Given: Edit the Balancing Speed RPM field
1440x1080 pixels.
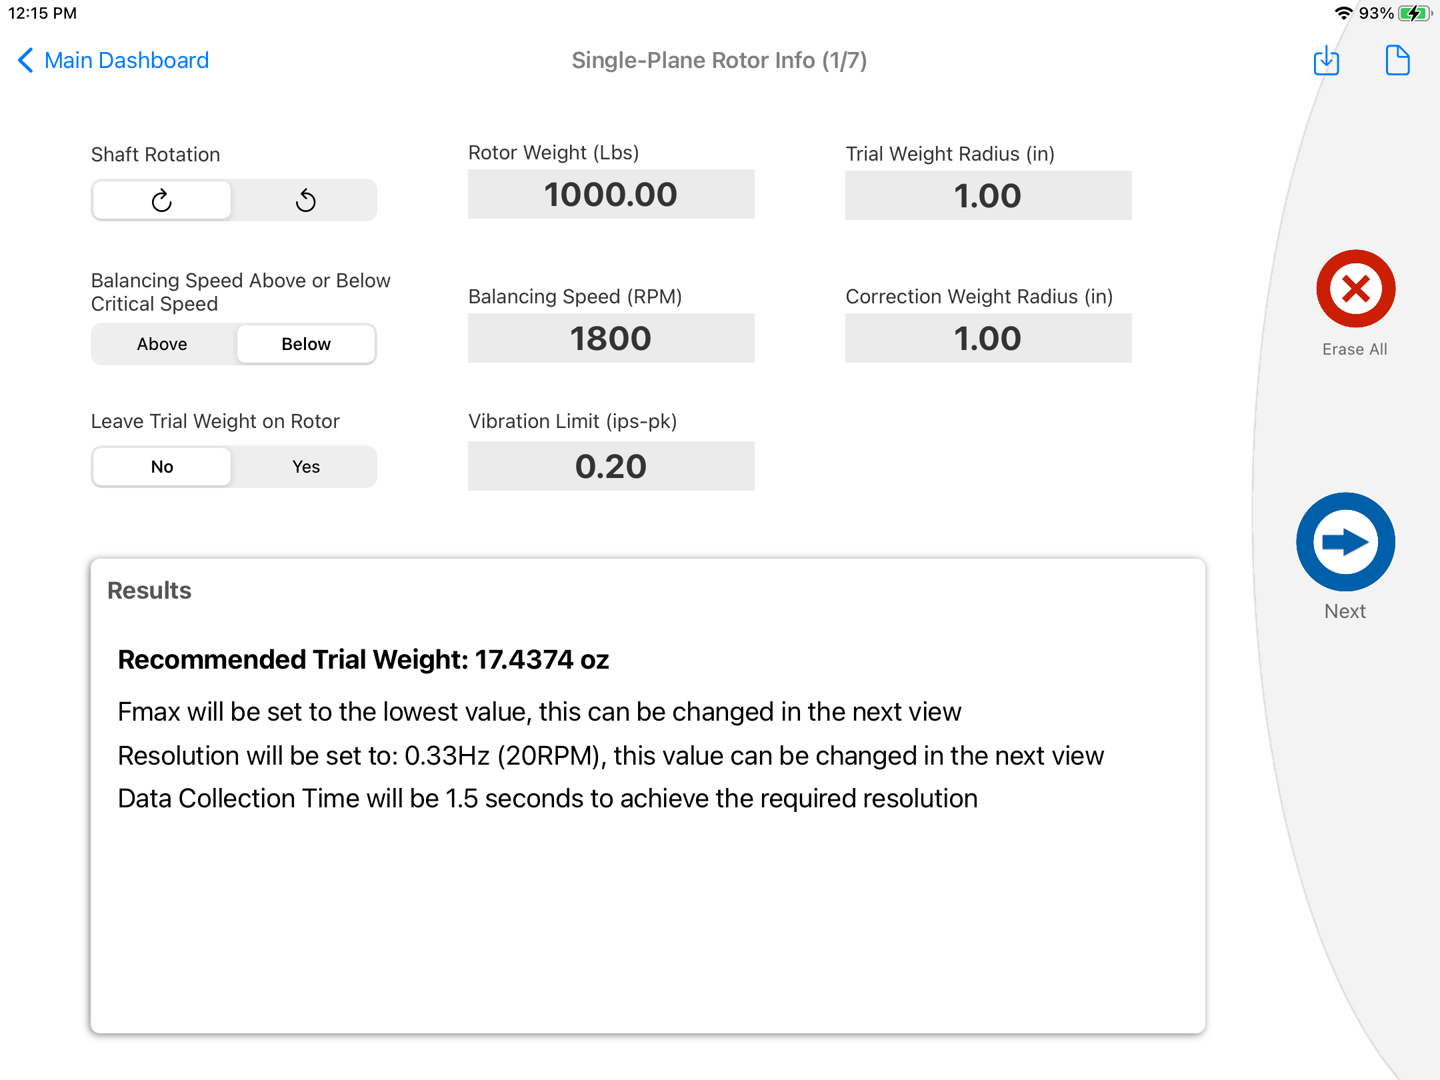Looking at the screenshot, I should point(611,338).
